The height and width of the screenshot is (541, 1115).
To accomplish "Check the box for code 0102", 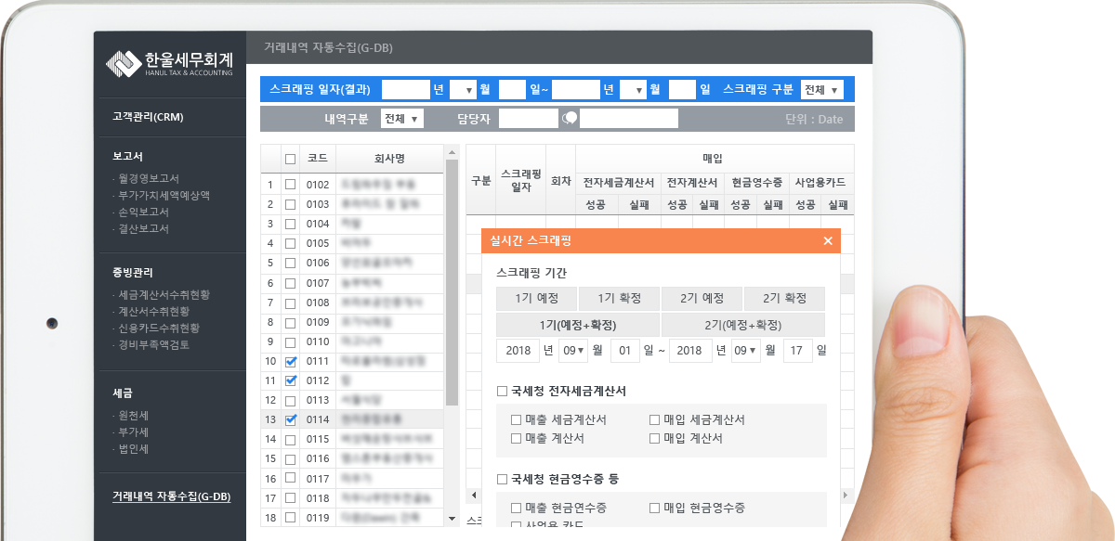I will (x=290, y=185).
